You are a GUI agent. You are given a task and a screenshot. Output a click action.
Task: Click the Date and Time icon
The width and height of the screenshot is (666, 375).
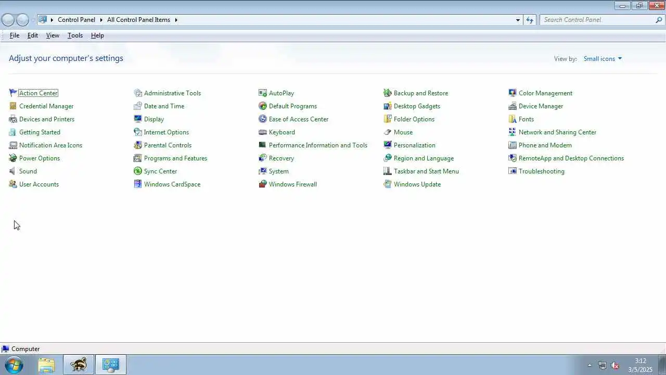click(x=138, y=106)
